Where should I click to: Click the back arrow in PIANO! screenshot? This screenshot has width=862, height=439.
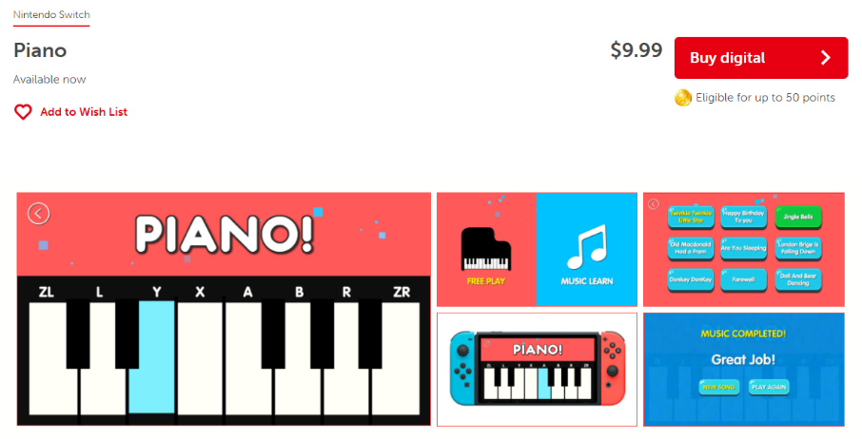[x=38, y=214]
